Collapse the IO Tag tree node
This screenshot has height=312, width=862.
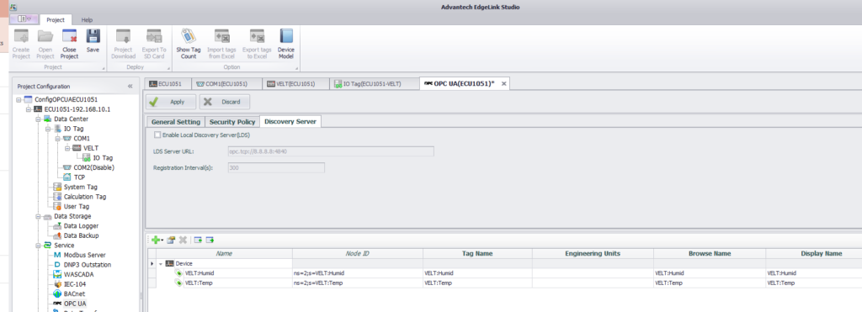(48, 129)
